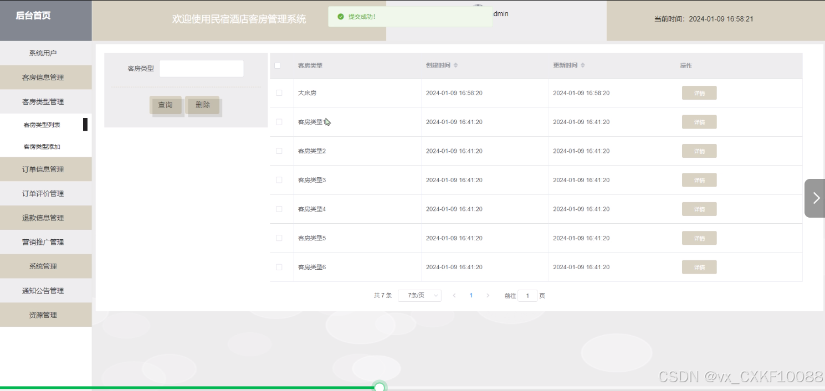Click the video progress slider handle

(380, 387)
